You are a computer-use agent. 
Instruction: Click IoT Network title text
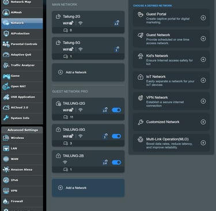pyautogui.click(x=156, y=77)
